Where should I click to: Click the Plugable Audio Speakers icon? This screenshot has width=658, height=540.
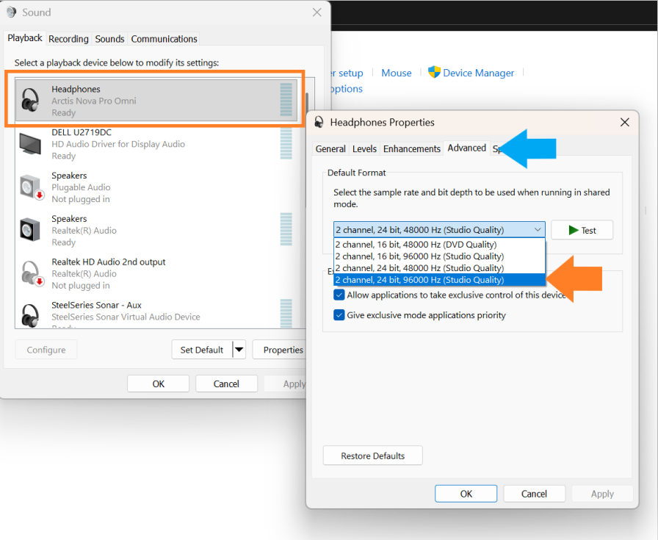pyautogui.click(x=32, y=187)
